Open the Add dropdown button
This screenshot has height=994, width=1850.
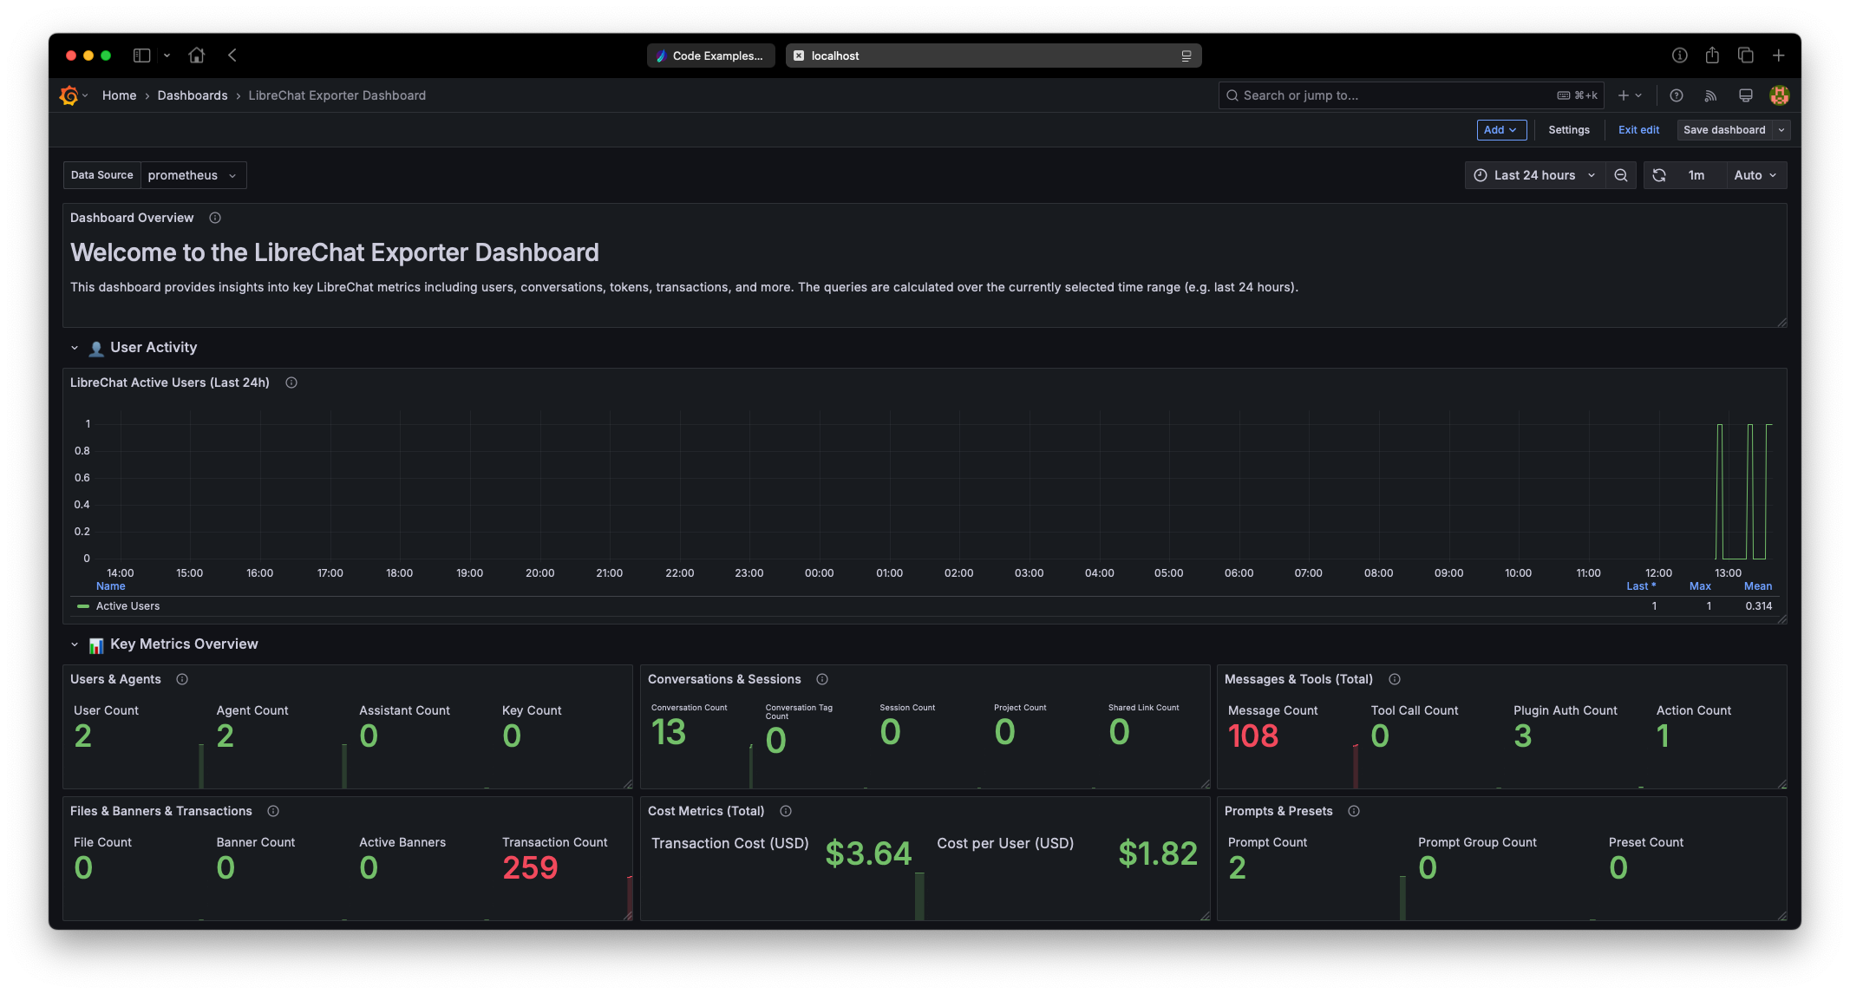pyautogui.click(x=1501, y=130)
